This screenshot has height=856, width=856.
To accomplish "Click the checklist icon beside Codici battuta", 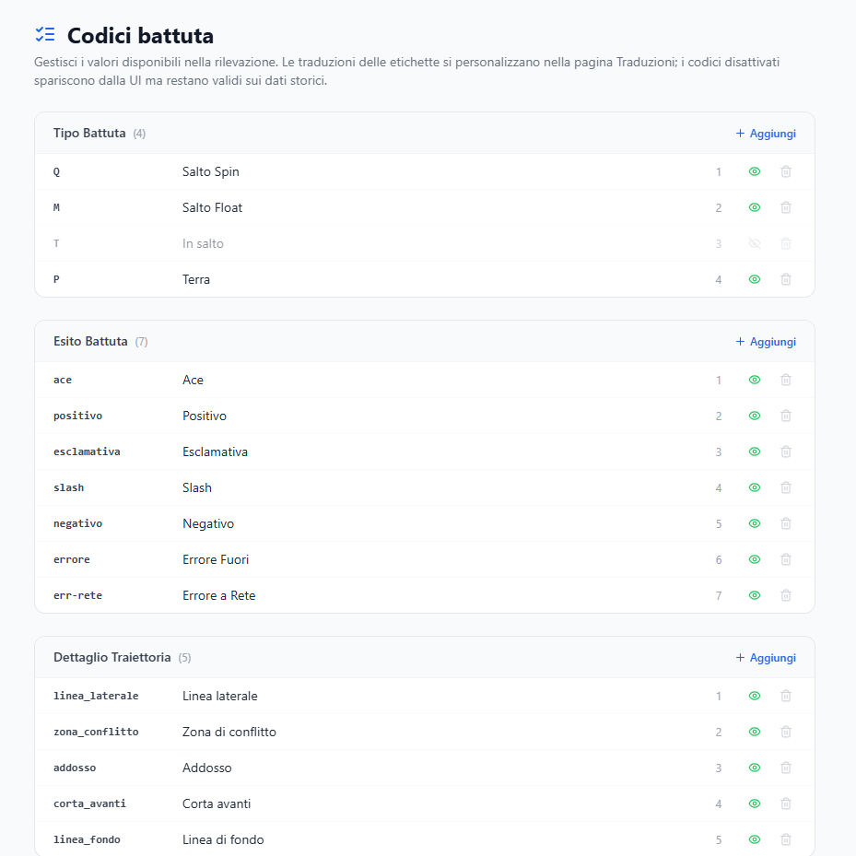I will [45, 35].
